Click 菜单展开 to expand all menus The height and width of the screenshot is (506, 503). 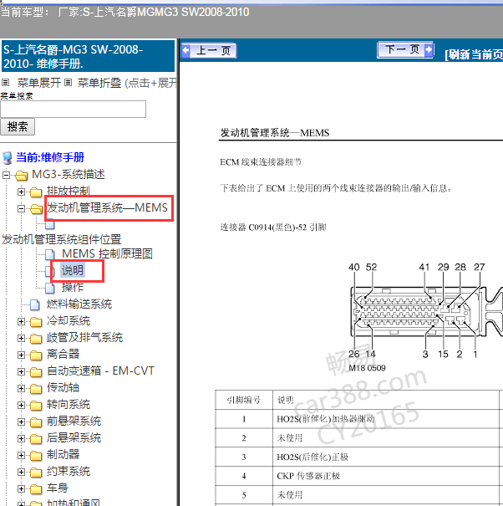coord(38,83)
